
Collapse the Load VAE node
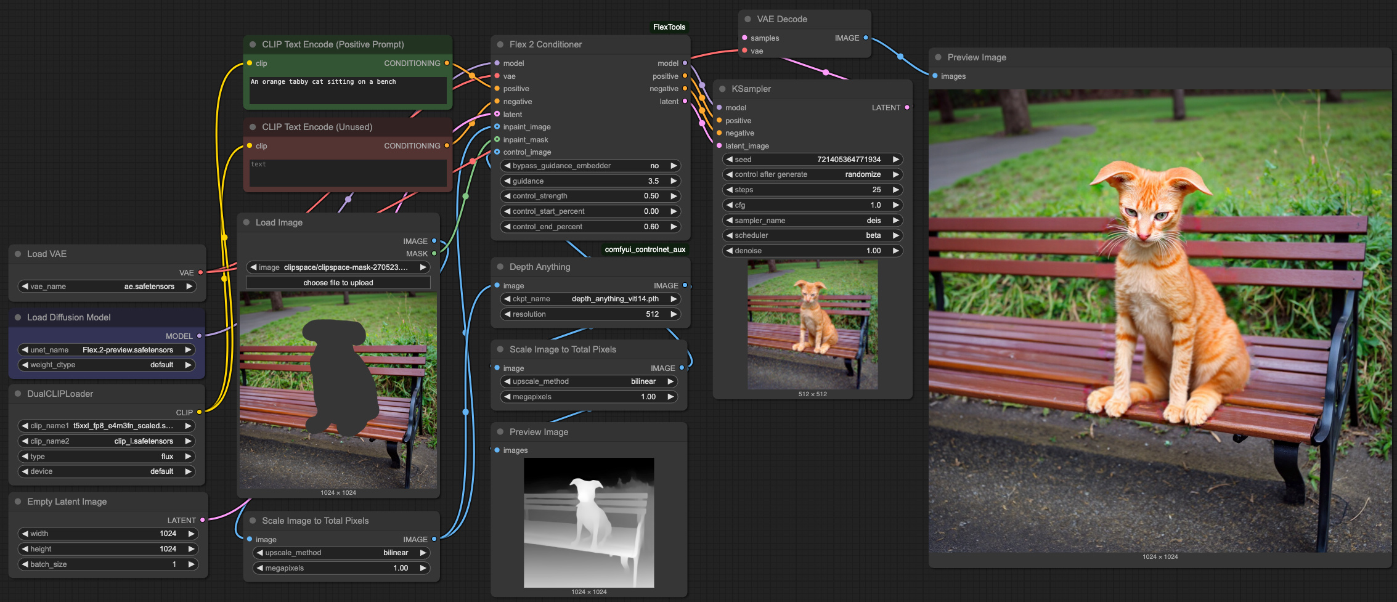[x=18, y=254]
